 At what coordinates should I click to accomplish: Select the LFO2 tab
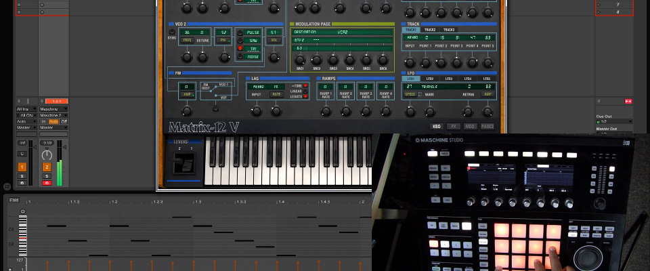[x=430, y=79]
